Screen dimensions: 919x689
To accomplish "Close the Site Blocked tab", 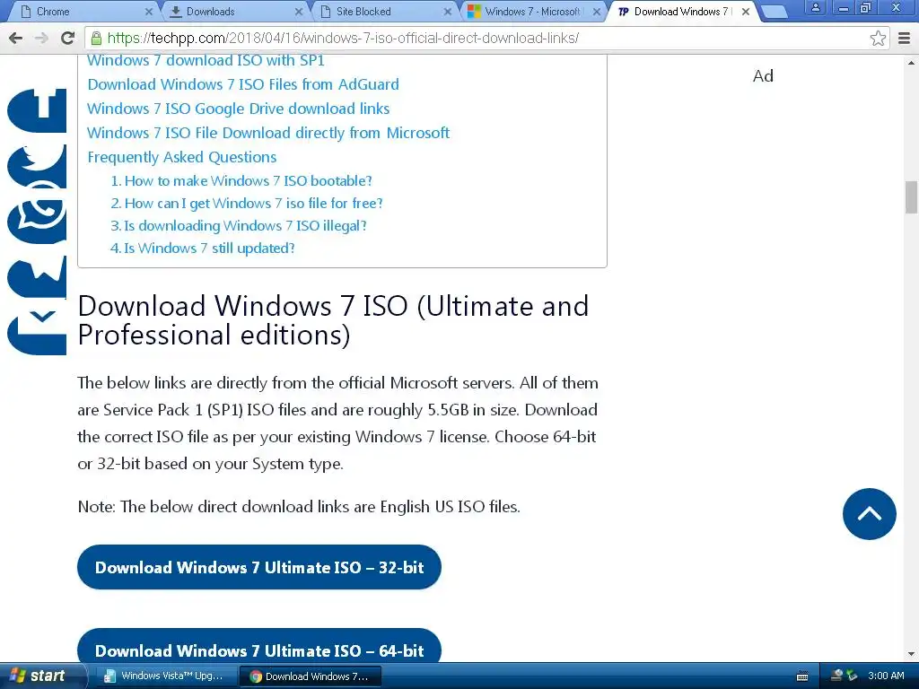I will 448,12.
